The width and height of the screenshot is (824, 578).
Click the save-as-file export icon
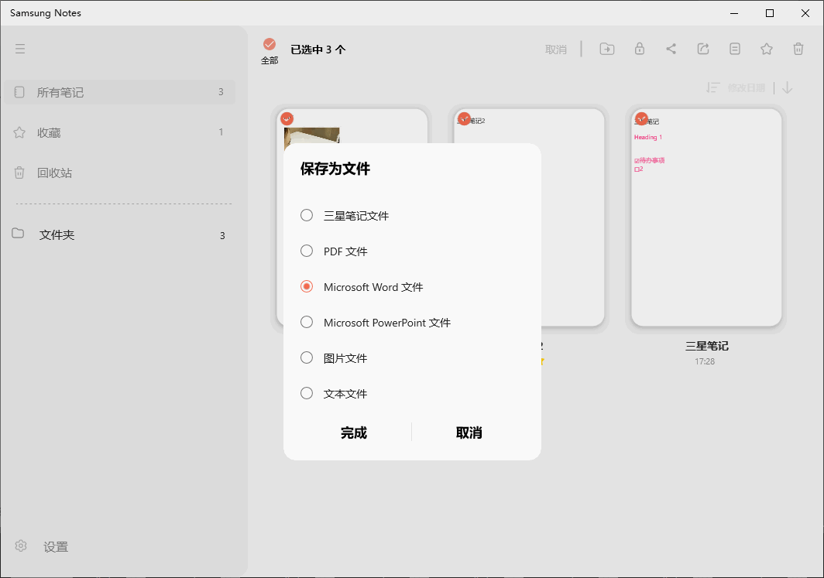(703, 49)
